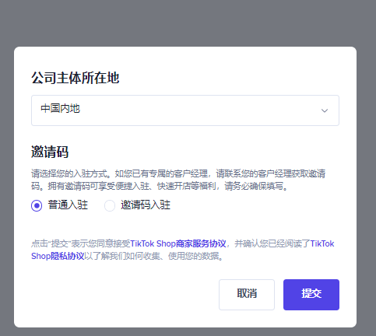Screen dimensions: 376x336
Task: Click the 并确认您已经阅读了 consent text
Action: point(272,243)
